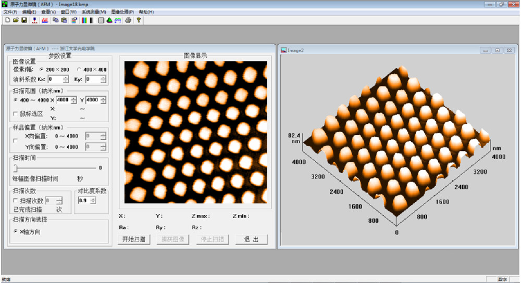
Task: Tick the 扫描次数 checkbox
Action: (15, 200)
